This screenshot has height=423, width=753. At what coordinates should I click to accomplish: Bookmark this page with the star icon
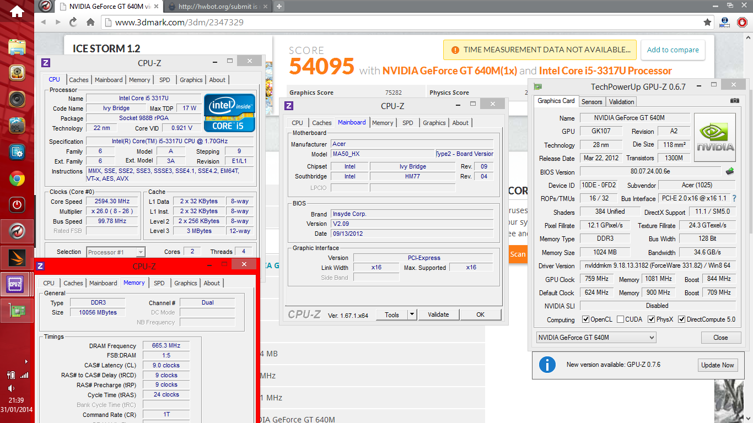coord(707,23)
